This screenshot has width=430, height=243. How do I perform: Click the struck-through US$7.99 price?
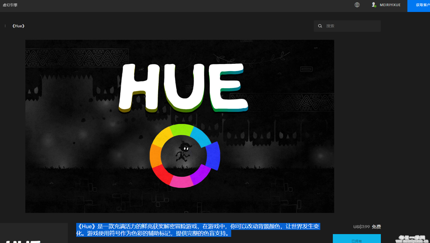[x=361, y=227]
